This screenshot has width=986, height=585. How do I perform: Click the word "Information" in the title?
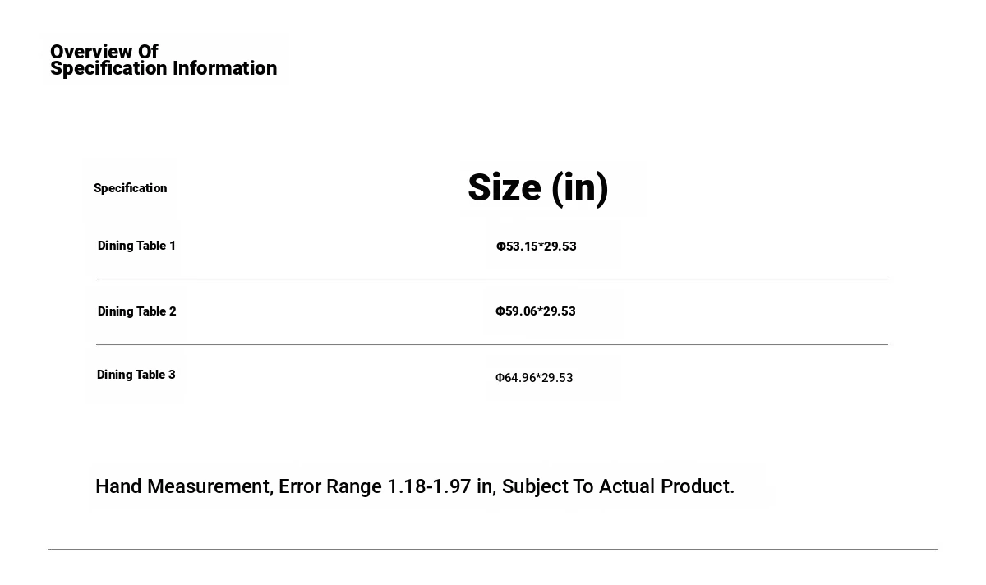(224, 69)
